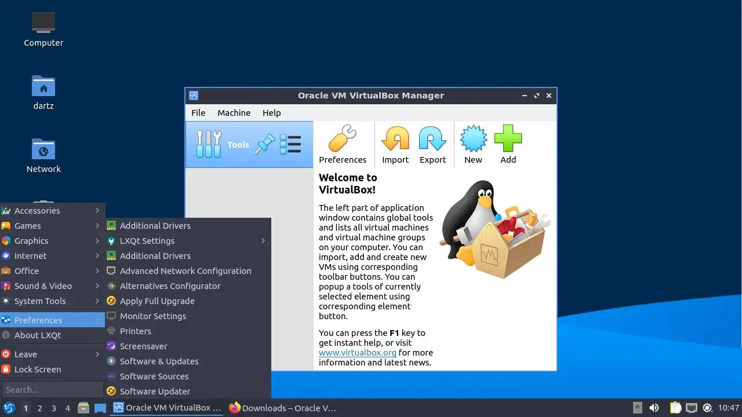The width and height of the screenshot is (742, 417).
Task: Open the volume control tray icon
Action: tap(654, 408)
